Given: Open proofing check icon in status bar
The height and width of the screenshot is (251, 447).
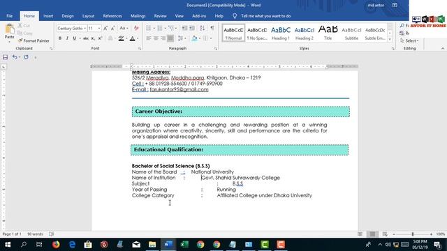Looking at the screenshot, I should [x=51, y=234].
